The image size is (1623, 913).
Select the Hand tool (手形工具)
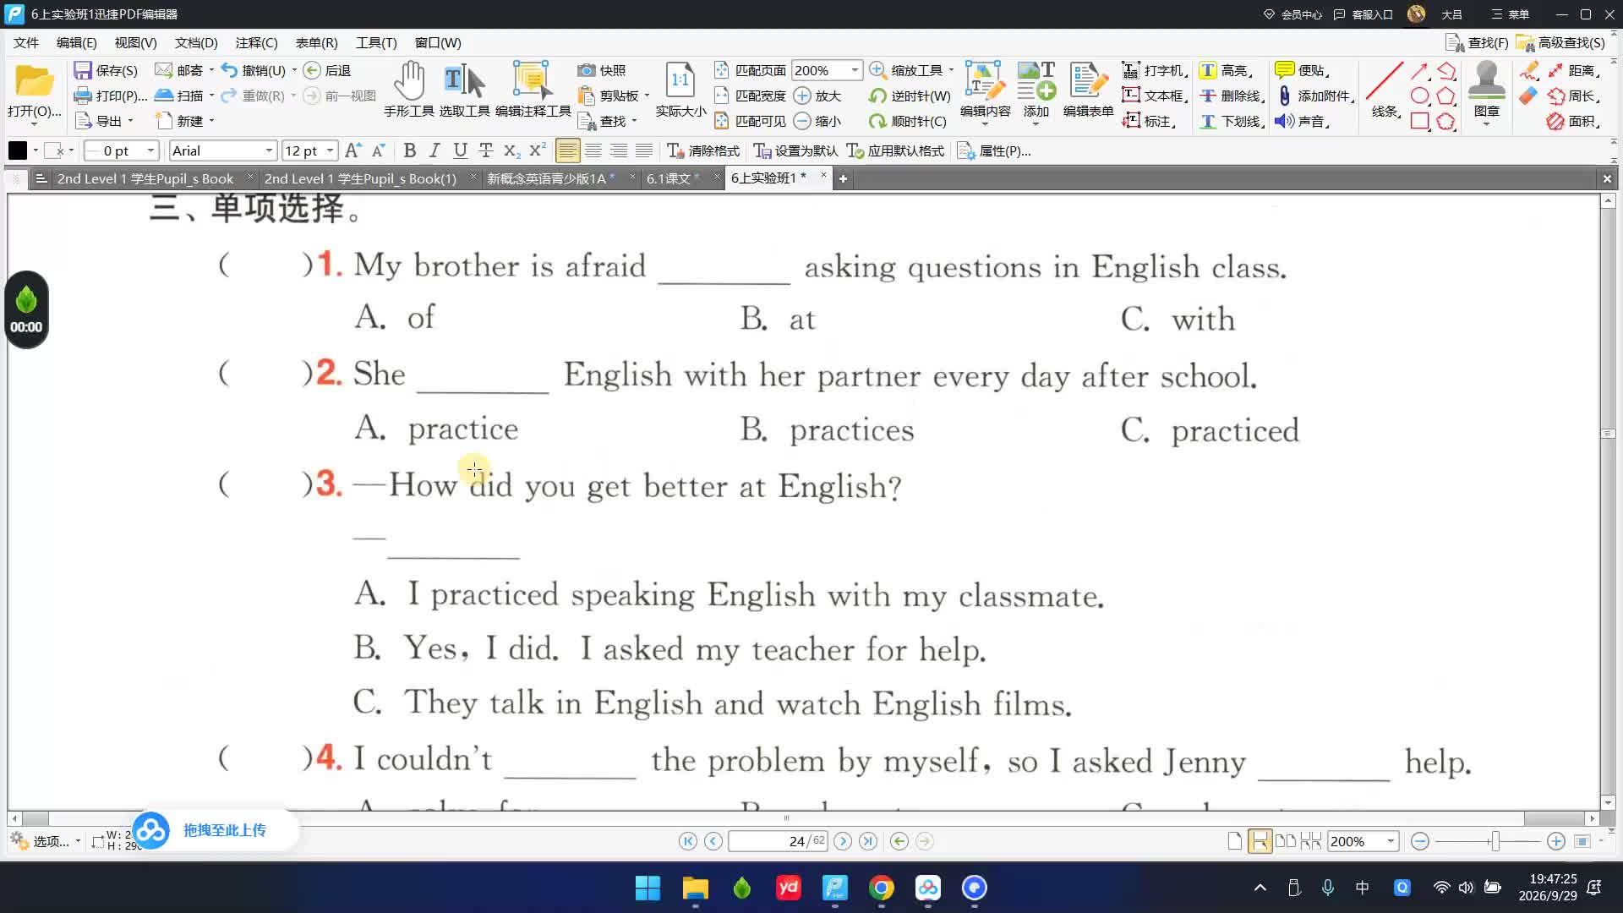(x=409, y=89)
